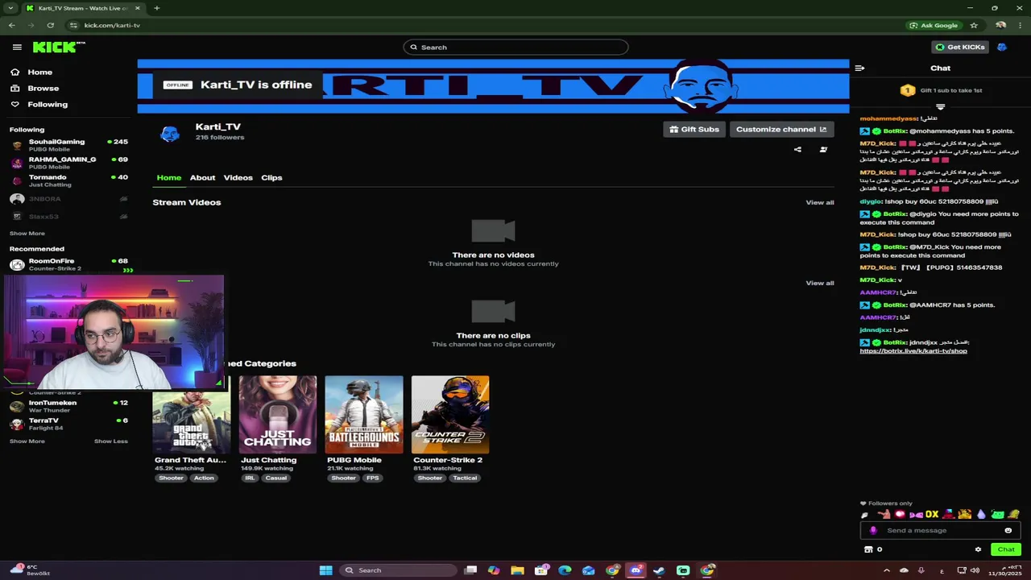Click the Get KICKs button
This screenshot has width=1031, height=580.
pos(959,48)
